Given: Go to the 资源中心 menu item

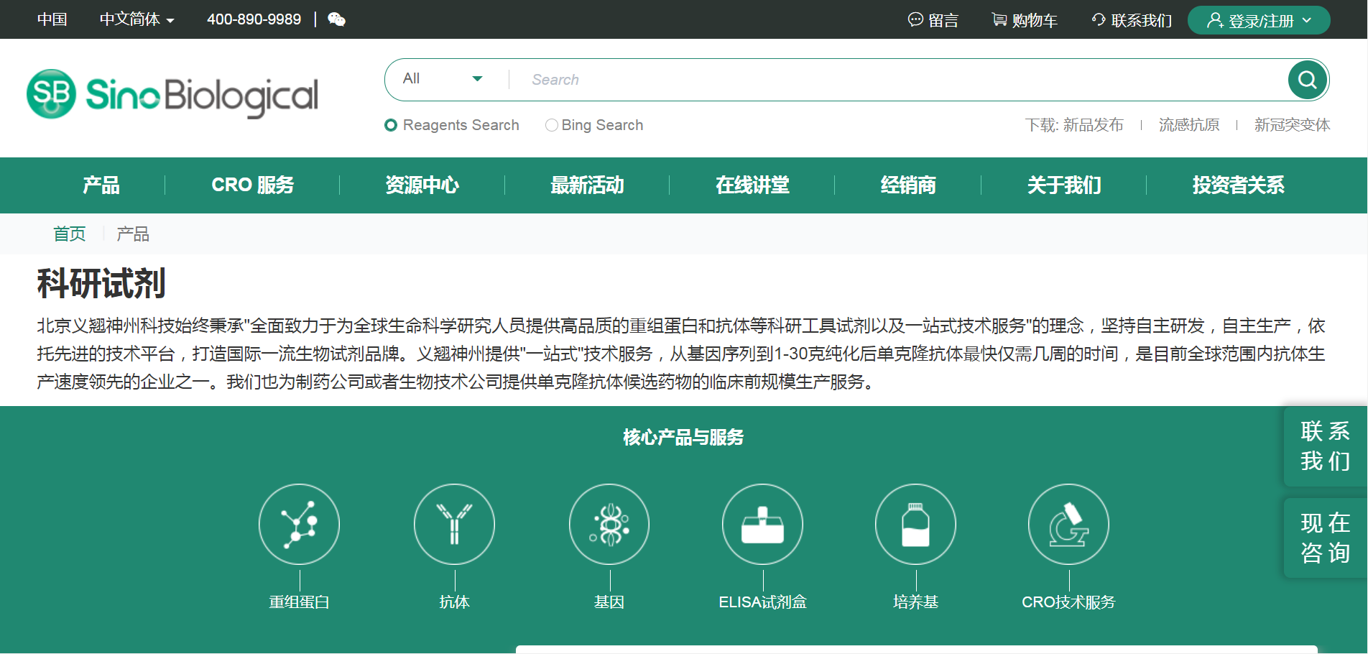Looking at the screenshot, I should [422, 185].
